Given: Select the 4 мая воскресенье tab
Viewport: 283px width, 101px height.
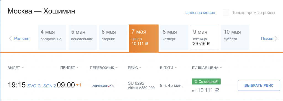Looking at the screenshot, I should click(x=52, y=37).
